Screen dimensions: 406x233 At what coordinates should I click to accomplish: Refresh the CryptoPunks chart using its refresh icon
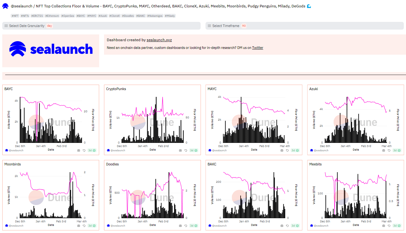tap(186, 150)
